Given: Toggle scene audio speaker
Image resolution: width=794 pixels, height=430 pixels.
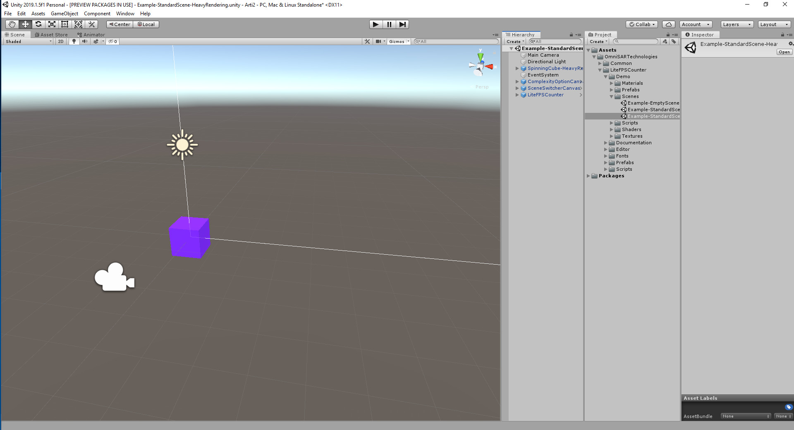Looking at the screenshot, I should click(x=85, y=41).
